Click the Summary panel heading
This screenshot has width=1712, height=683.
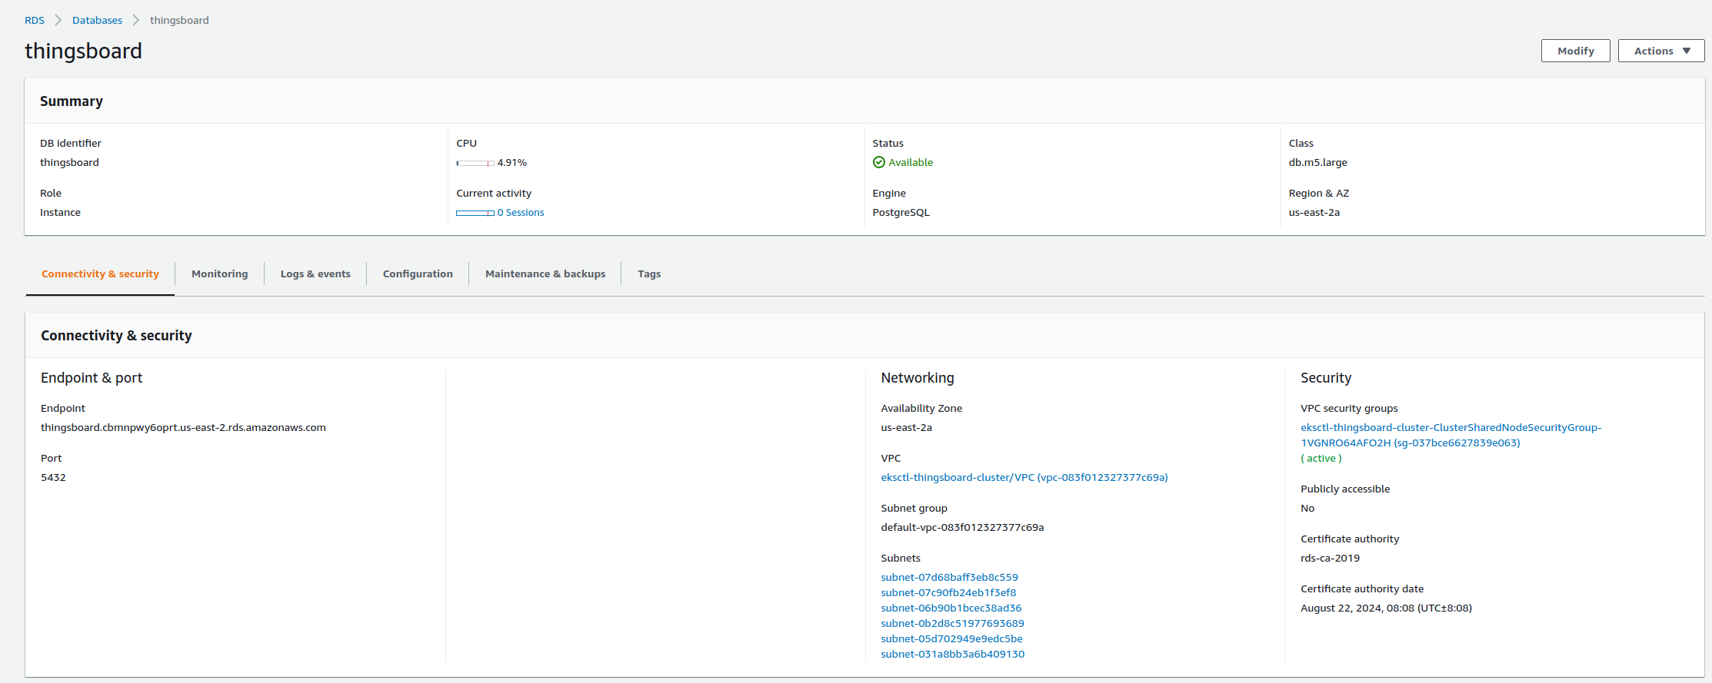[72, 101]
